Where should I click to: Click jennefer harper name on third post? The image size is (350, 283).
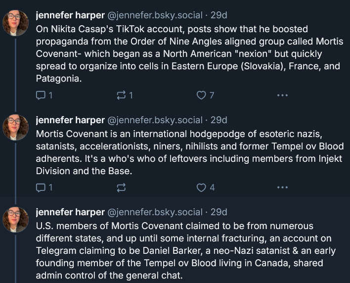(70, 212)
